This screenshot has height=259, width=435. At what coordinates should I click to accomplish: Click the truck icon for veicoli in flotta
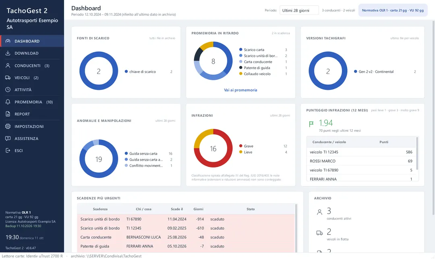[x=319, y=233]
